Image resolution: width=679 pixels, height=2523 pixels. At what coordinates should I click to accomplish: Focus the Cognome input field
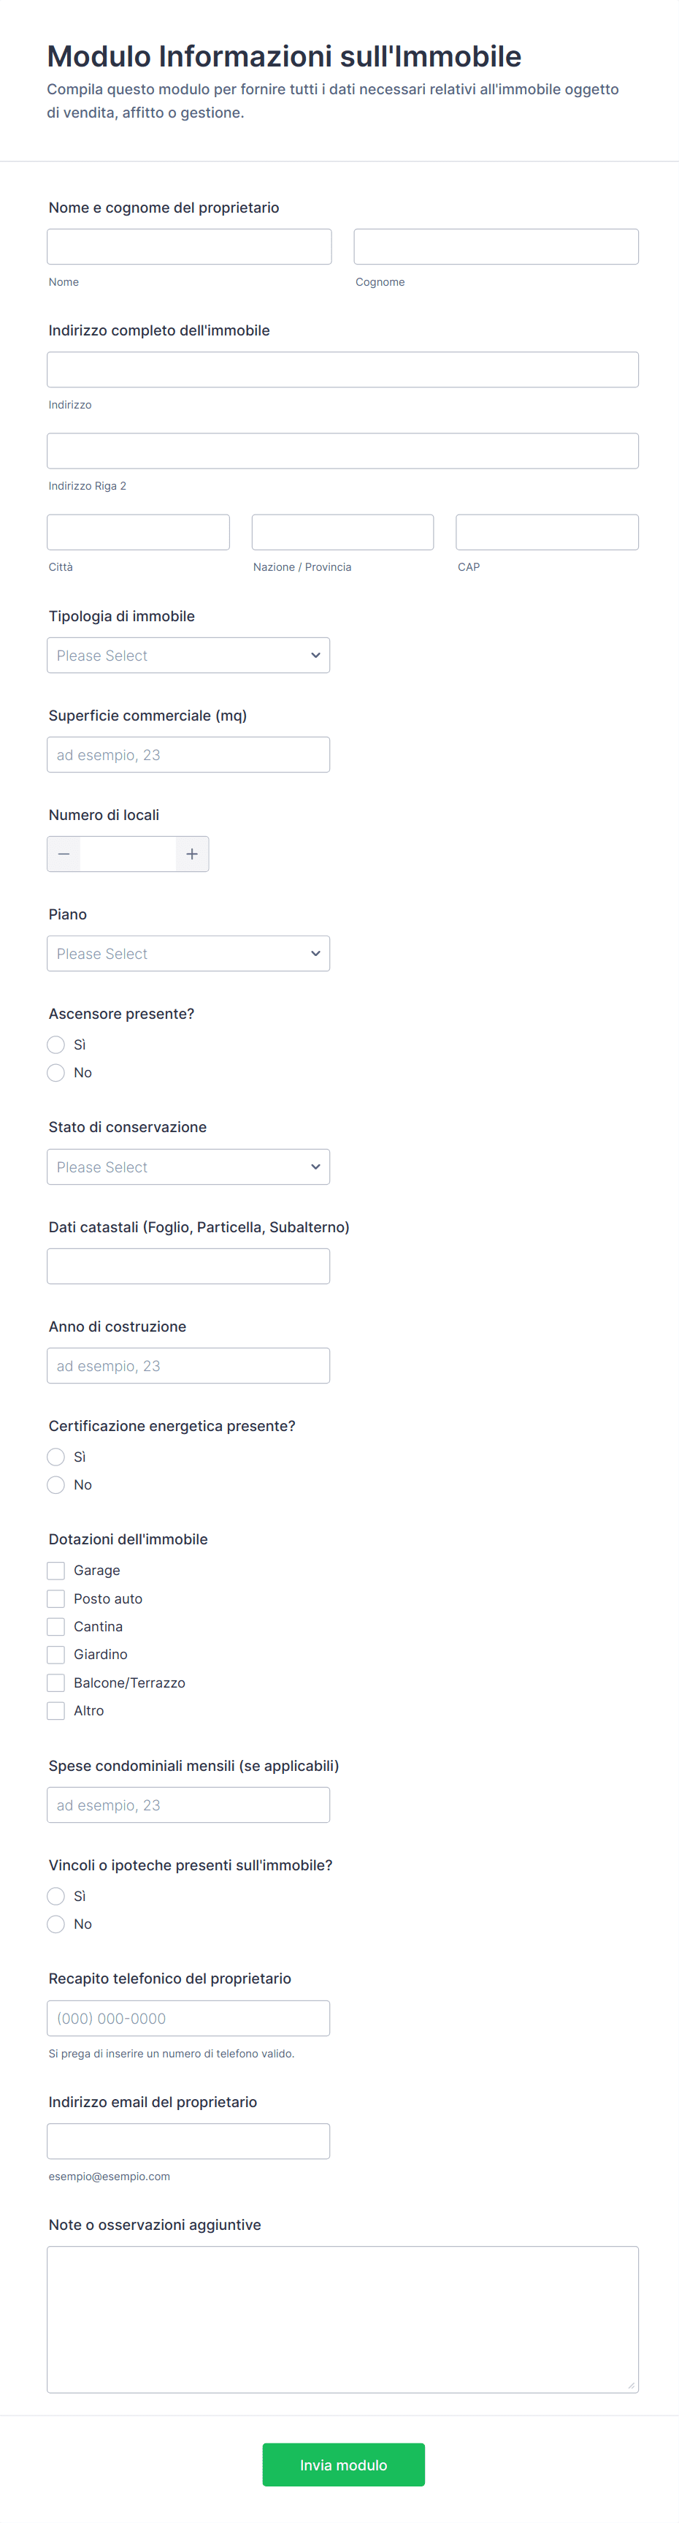(x=496, y=247)
